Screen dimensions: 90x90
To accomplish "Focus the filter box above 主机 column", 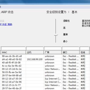I will click(x=35, y=48).
